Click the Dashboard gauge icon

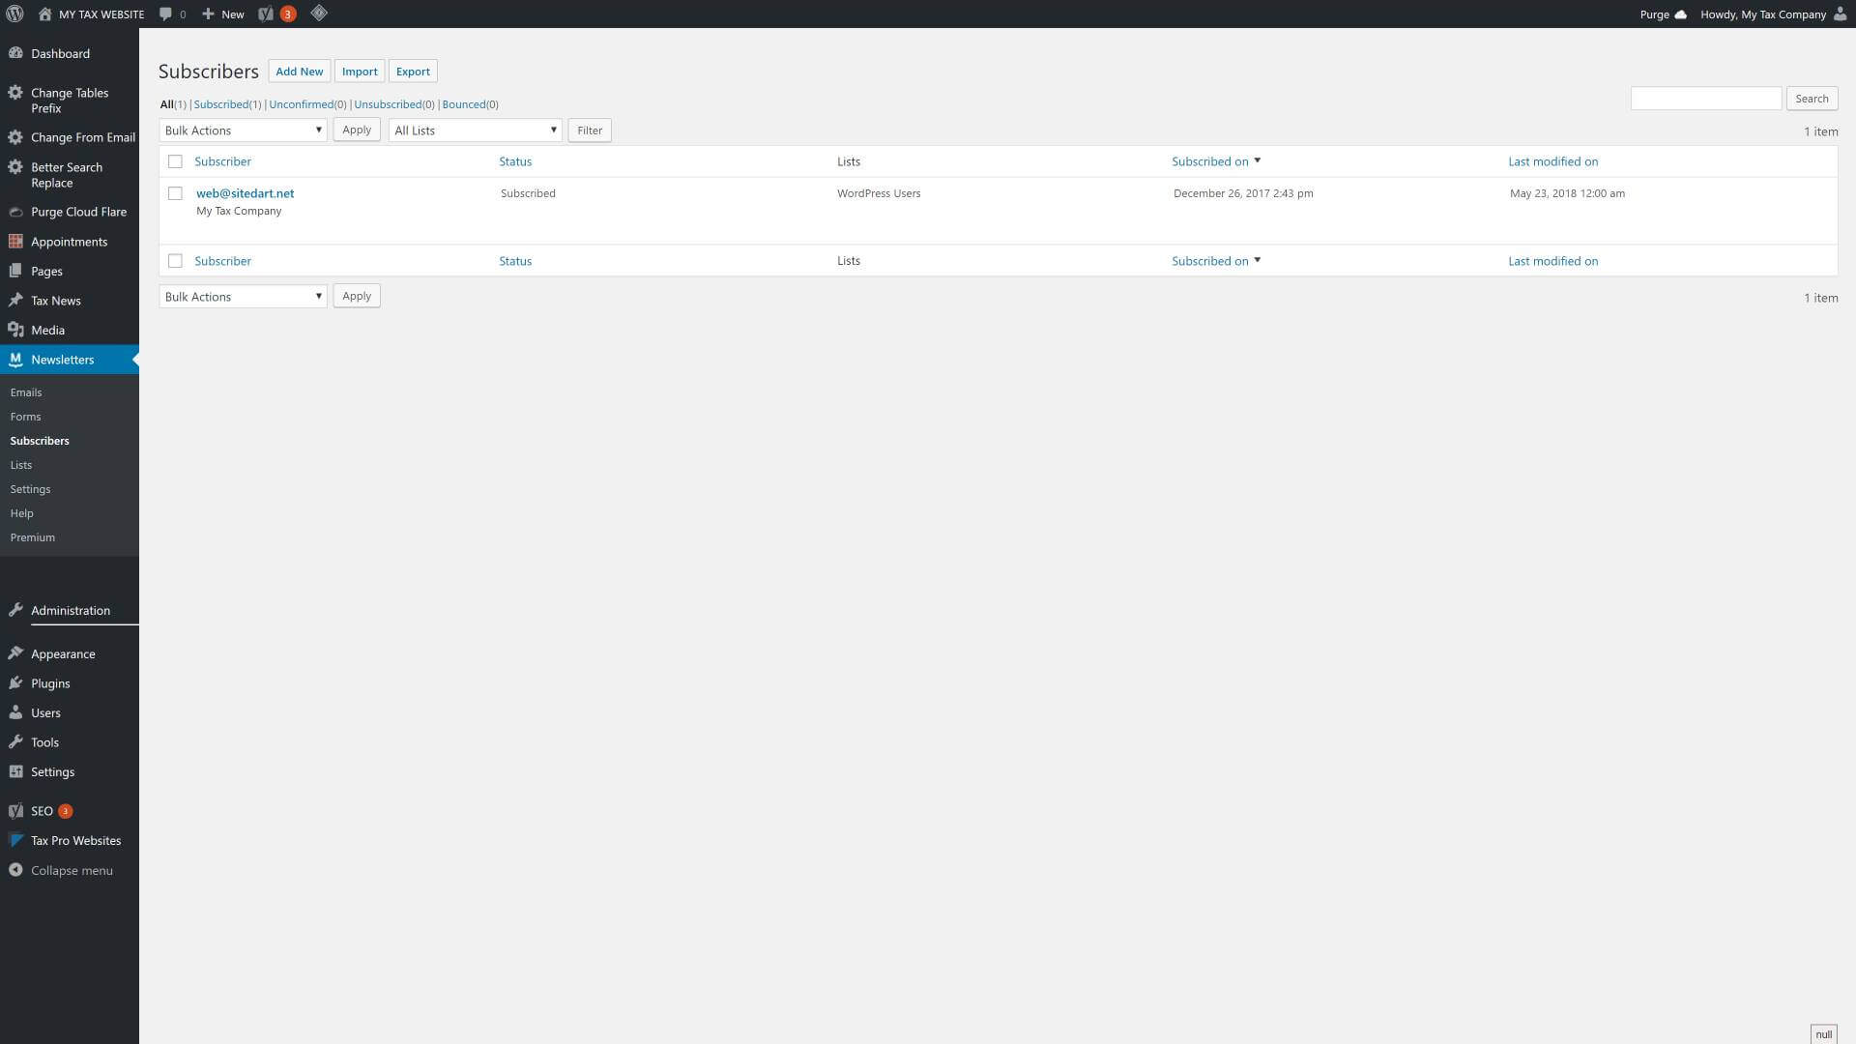(x=15, y=53)
